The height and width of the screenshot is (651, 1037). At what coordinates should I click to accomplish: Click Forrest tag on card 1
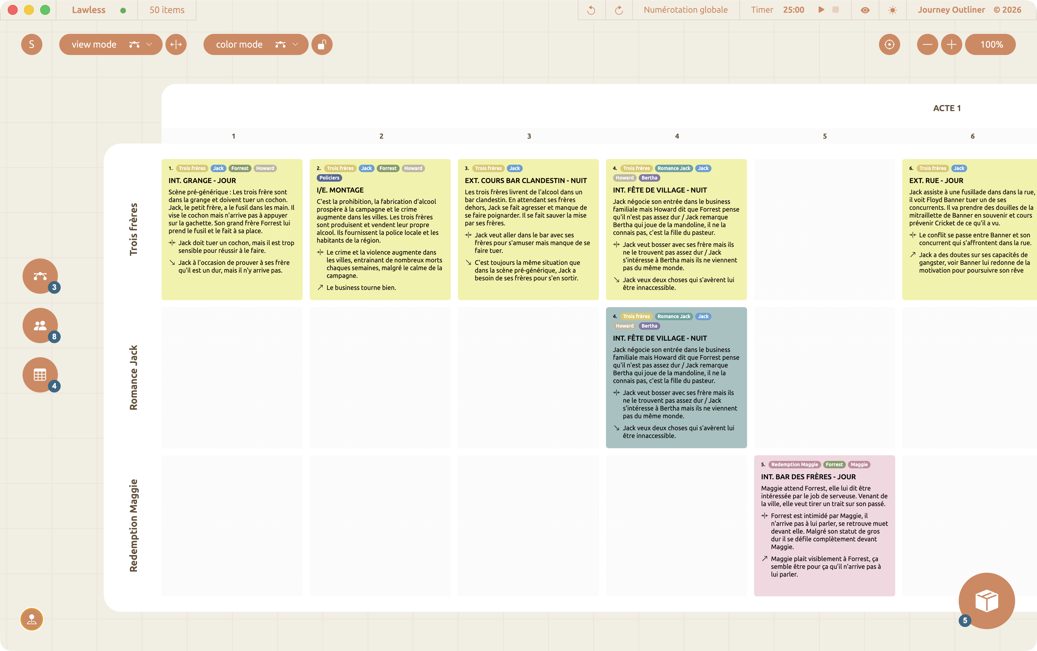click(239, 168)
